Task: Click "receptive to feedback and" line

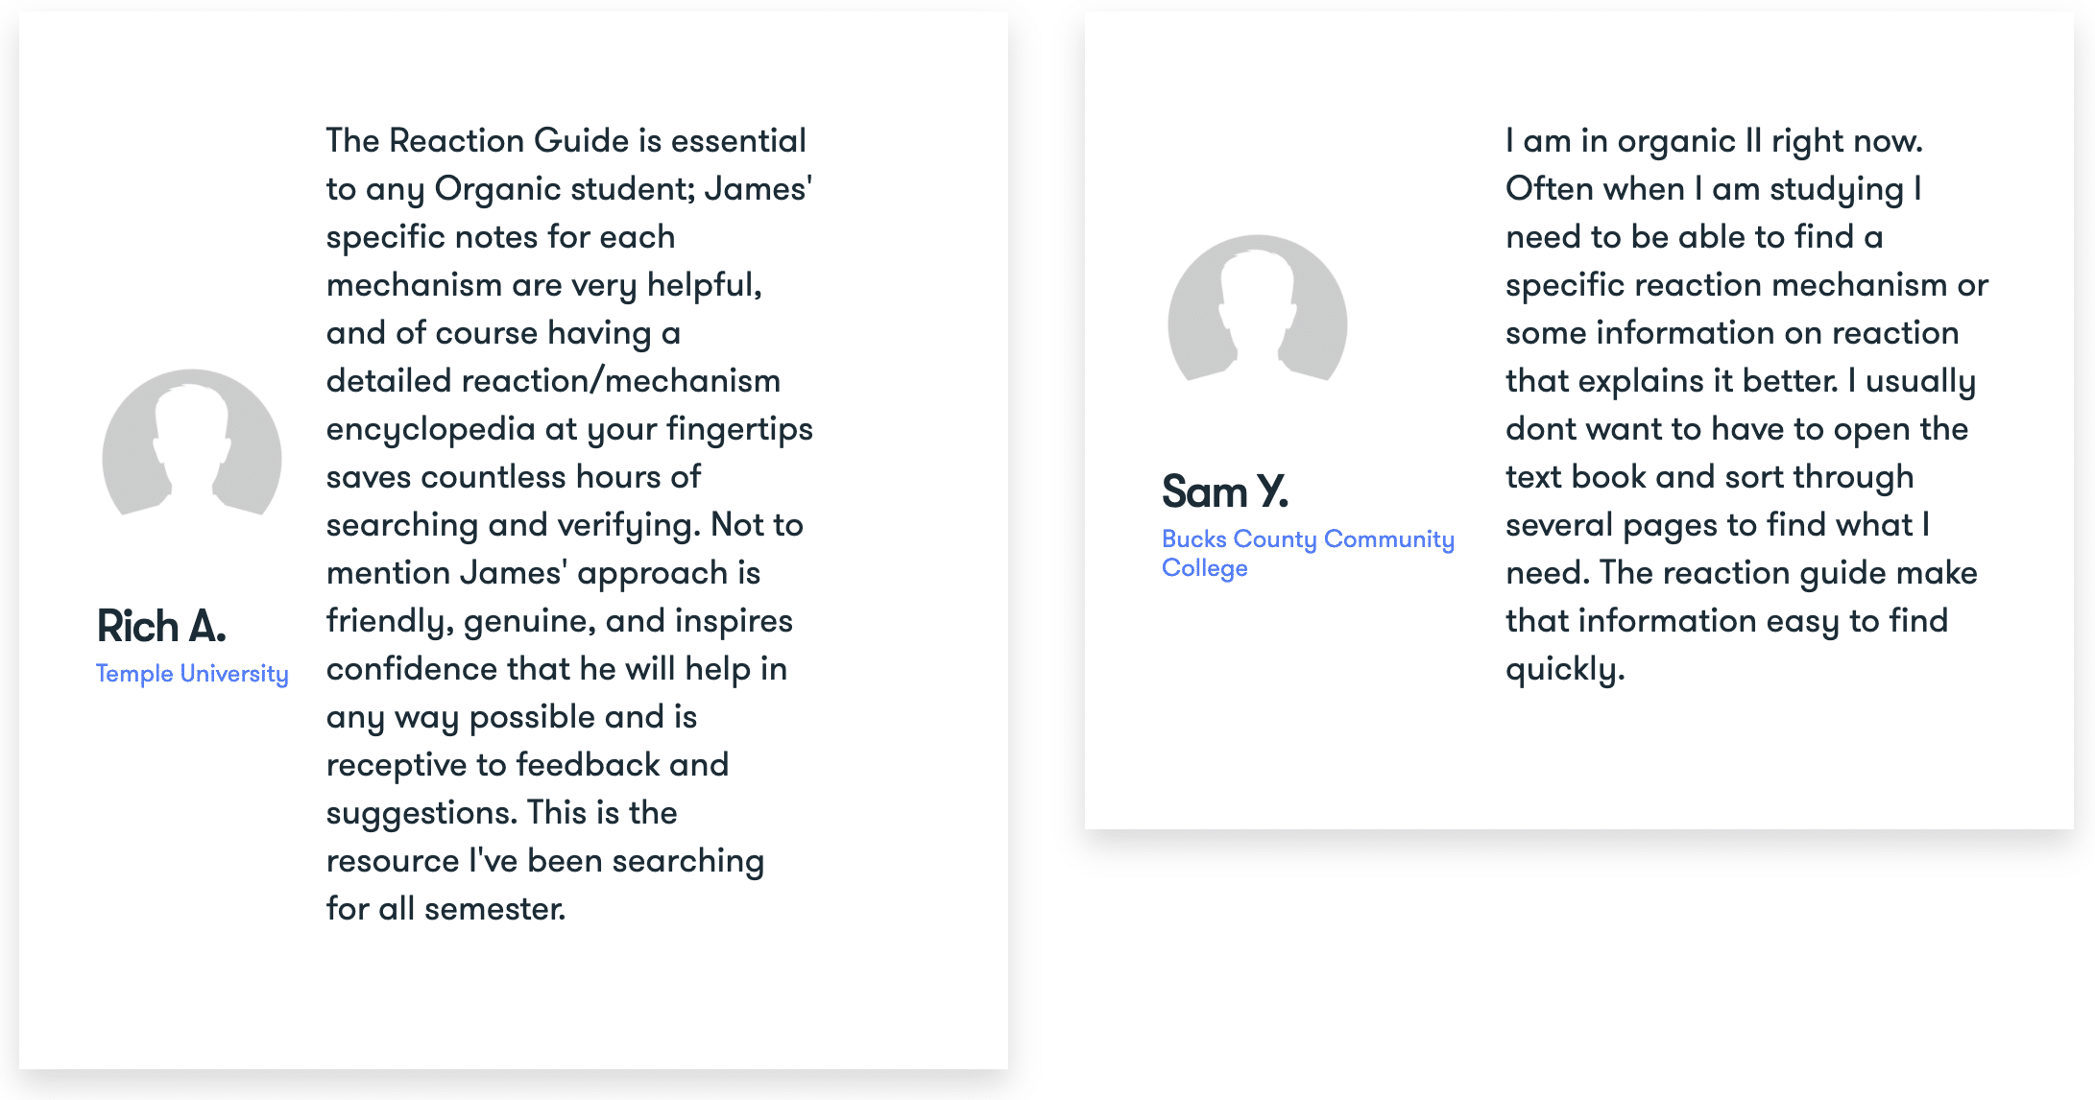Action: click(x=527, y=765)
